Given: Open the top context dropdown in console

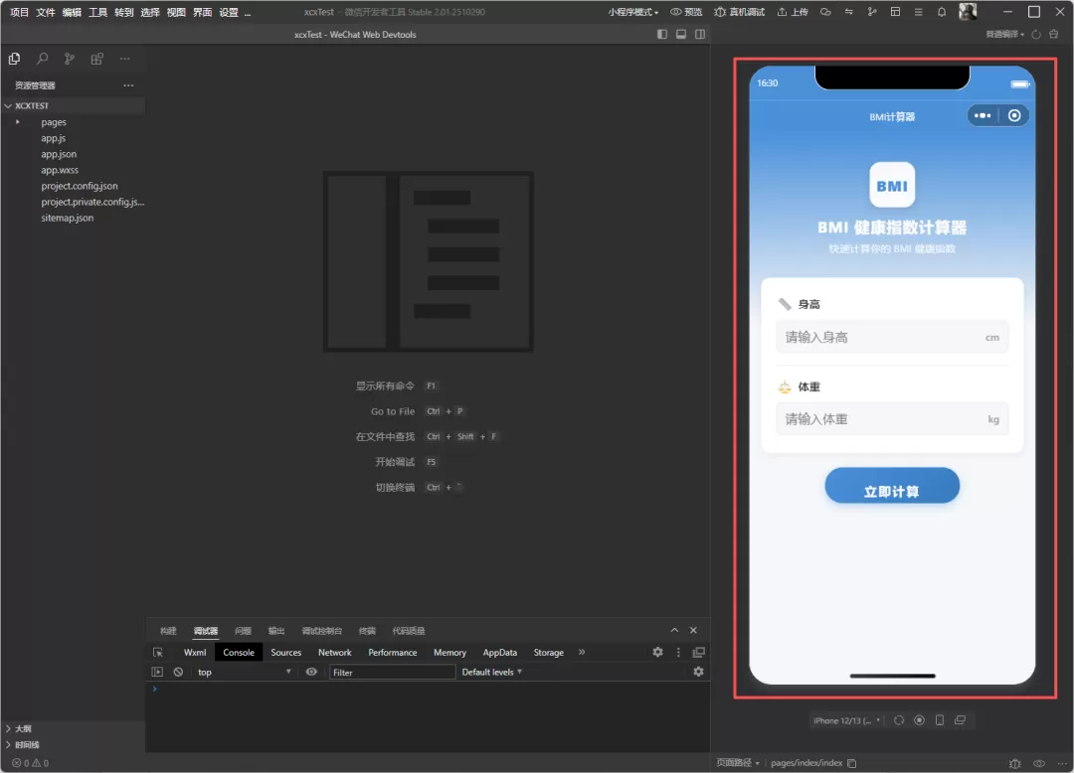Looking at the screenshot, I should point(245,673).
